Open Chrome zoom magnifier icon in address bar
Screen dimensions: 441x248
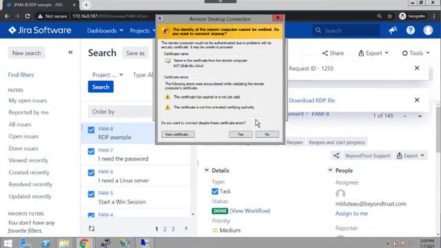click(380, 16)
